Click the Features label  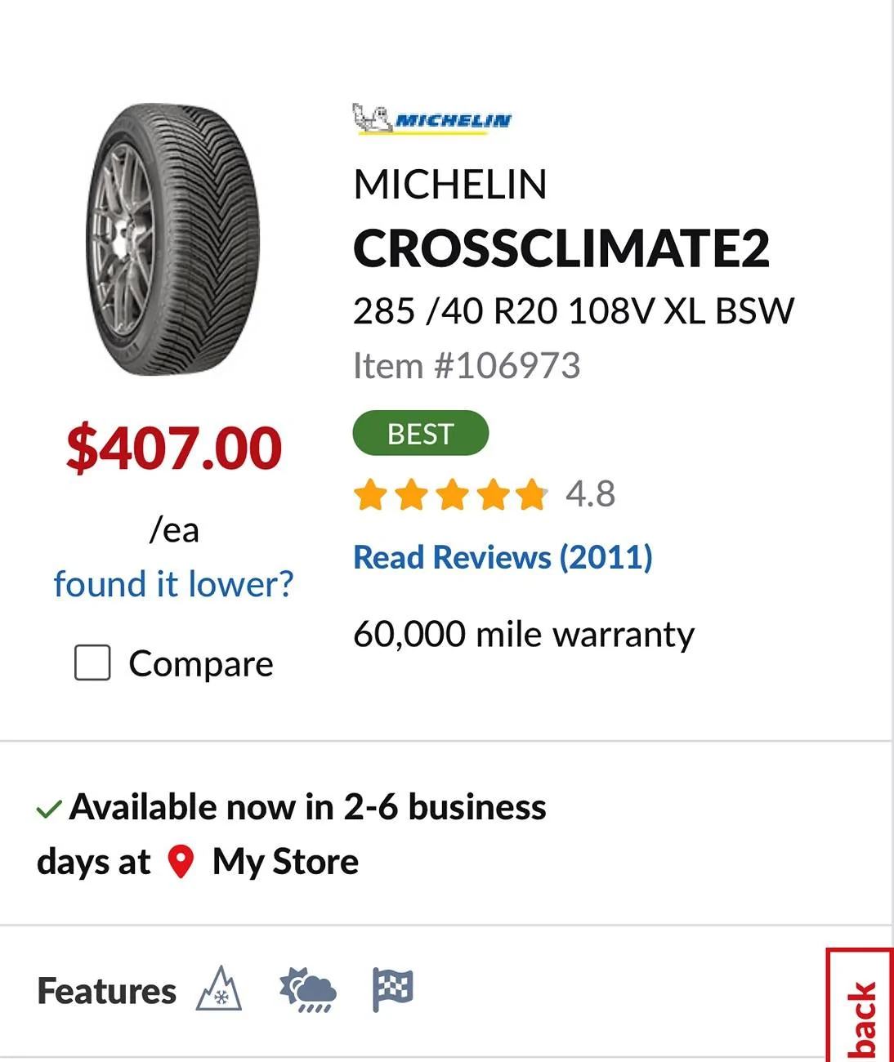107,991
